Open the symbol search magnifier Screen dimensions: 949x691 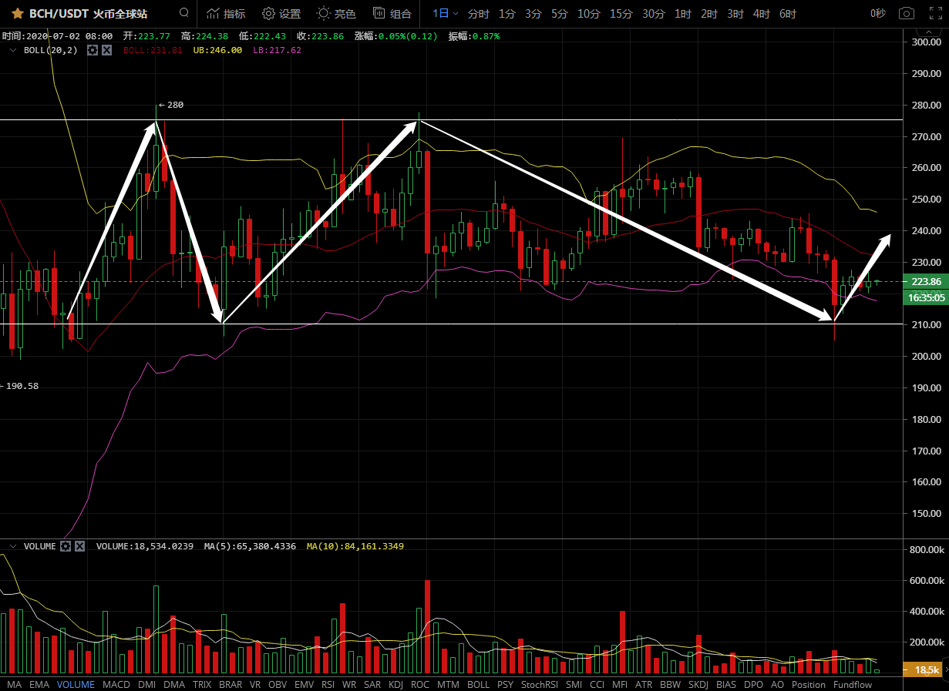[183, 13]
